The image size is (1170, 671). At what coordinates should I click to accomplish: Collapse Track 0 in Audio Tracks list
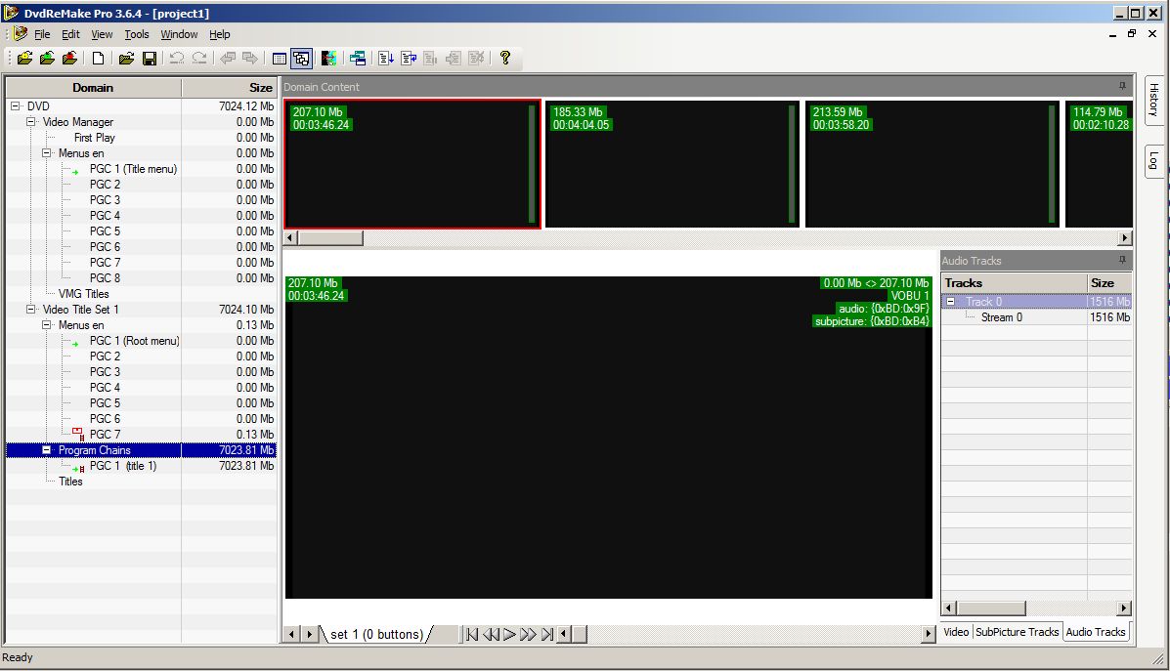(951, 302)
